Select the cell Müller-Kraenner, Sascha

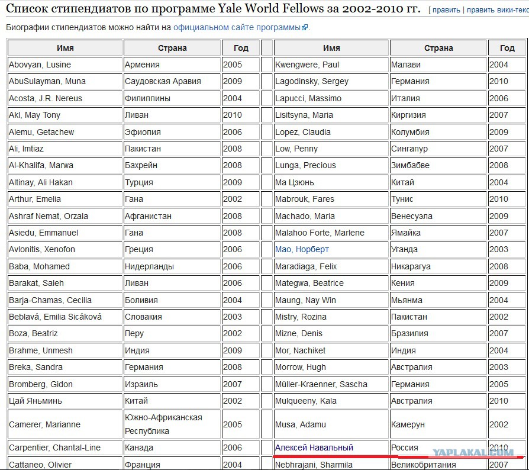(331, 384)
